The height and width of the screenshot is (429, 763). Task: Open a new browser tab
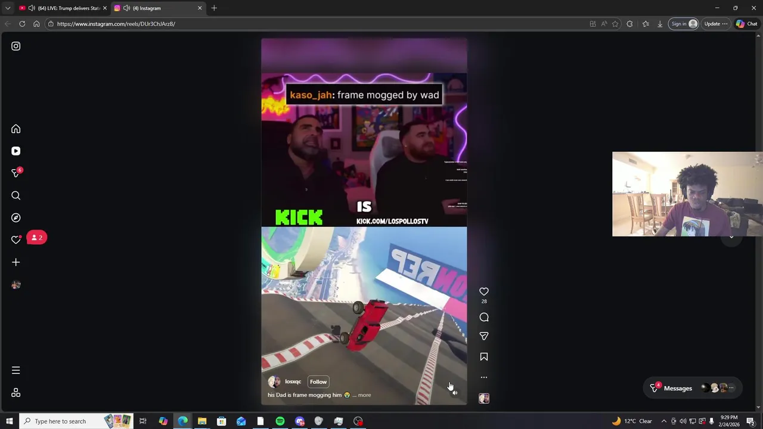point(214,8)
